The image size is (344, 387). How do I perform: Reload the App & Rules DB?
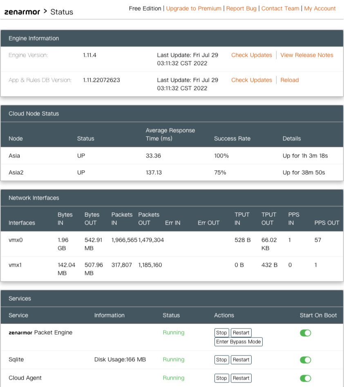coord(289,80)
